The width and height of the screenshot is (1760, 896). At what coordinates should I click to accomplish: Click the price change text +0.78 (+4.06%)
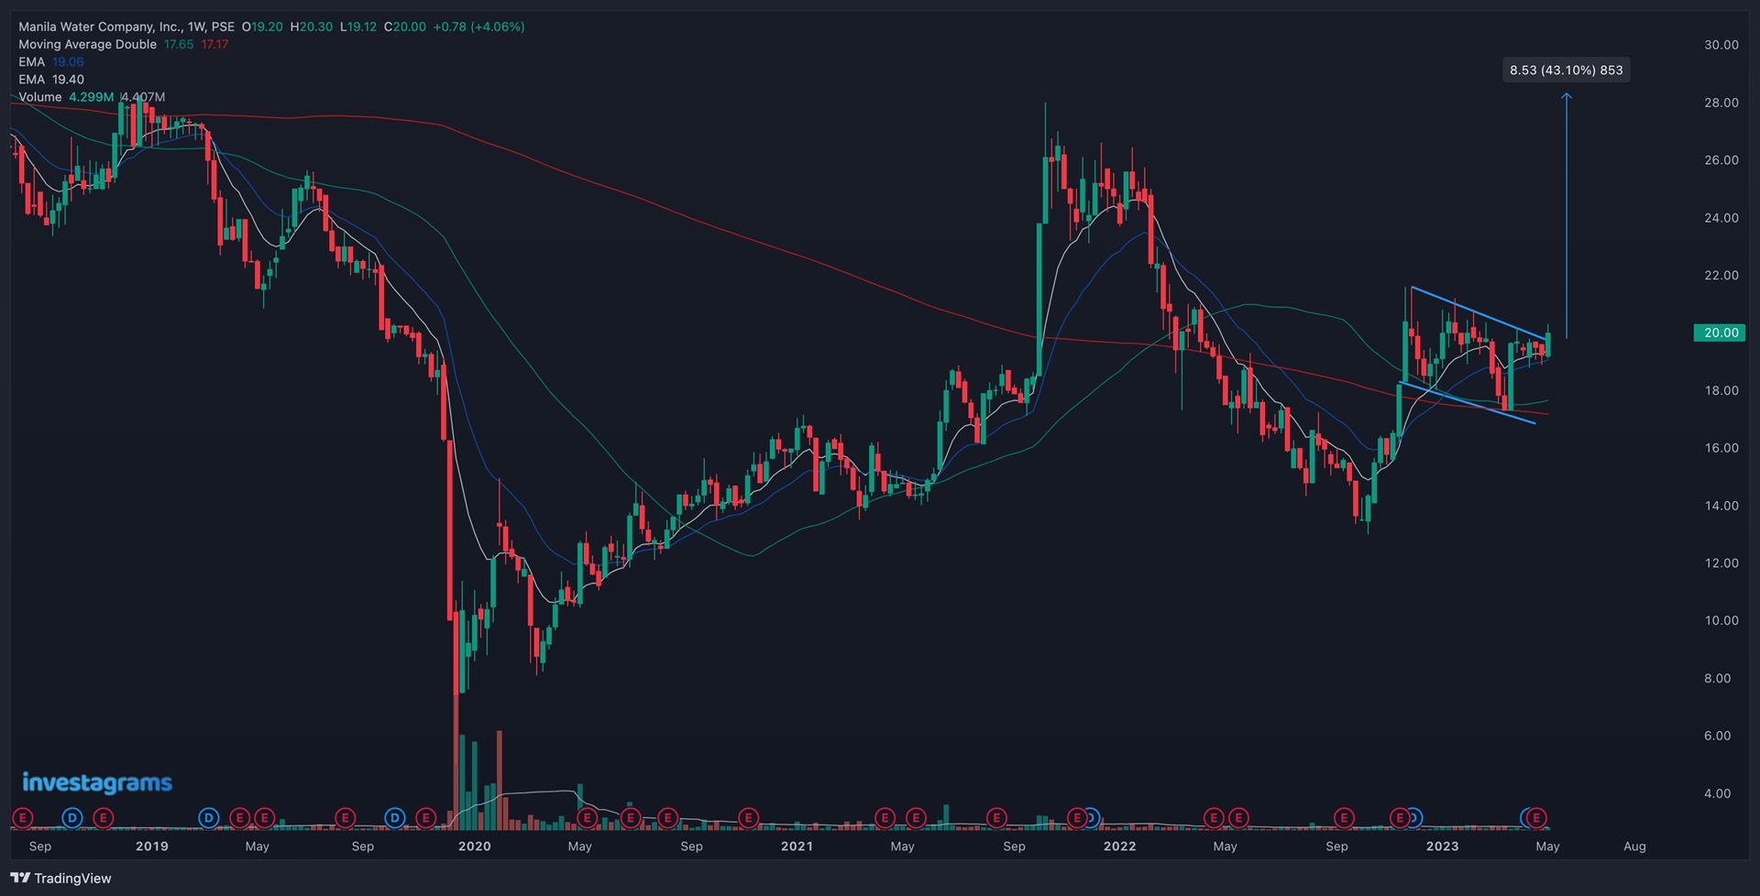coord(478,27)
